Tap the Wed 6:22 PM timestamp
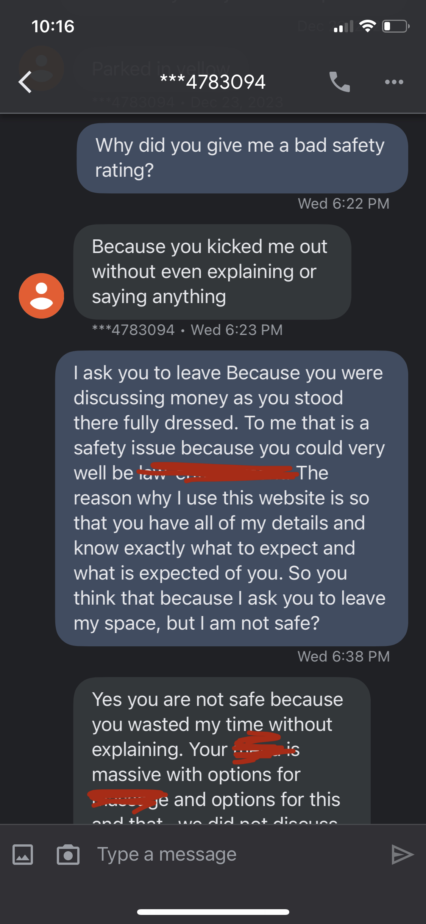This screenshot has width=426, height=924. click(343, 204)
